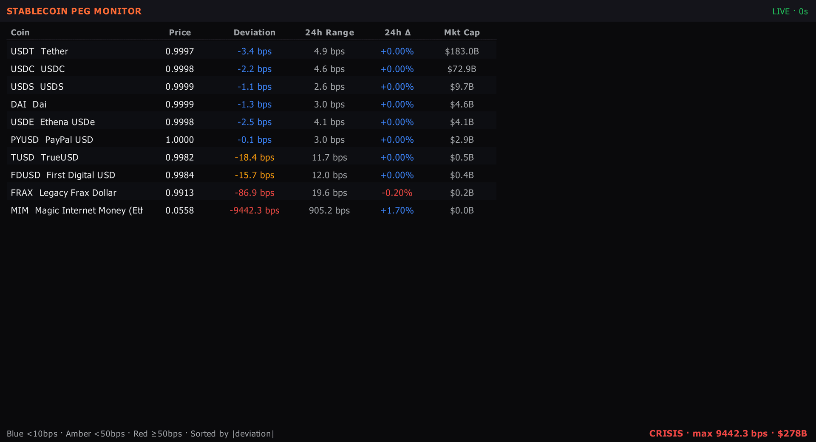816x442 pixels.
Task: Click the color legend footer text
Action: pyautogui.click(x=140, y=434)
